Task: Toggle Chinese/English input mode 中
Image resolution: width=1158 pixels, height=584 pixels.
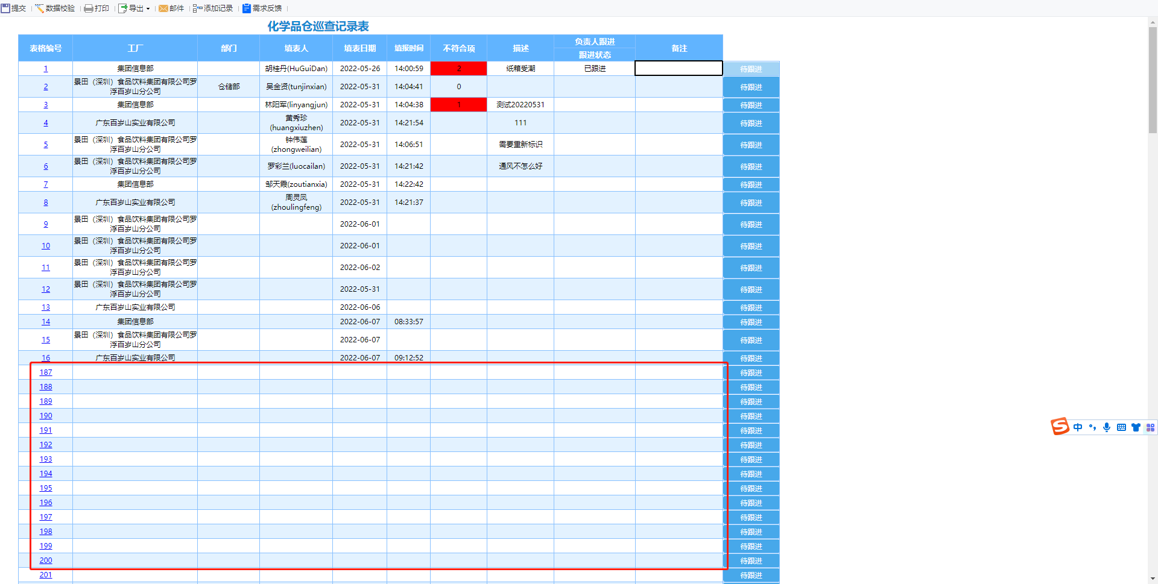Action: click(1078, 427)
